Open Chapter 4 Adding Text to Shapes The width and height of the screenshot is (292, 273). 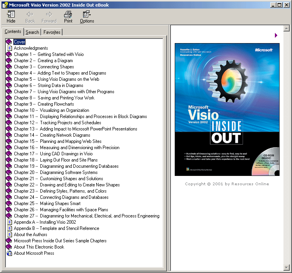60,73
